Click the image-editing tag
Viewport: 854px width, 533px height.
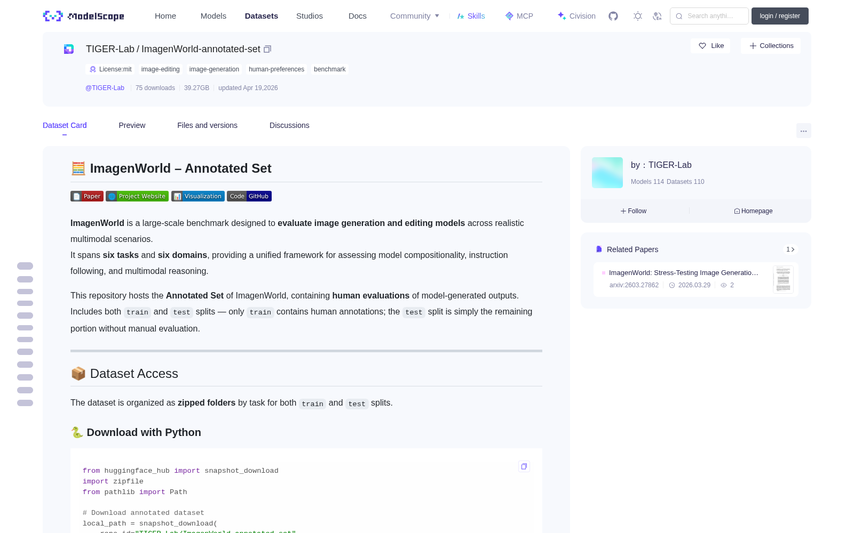(x=160, y=69)
